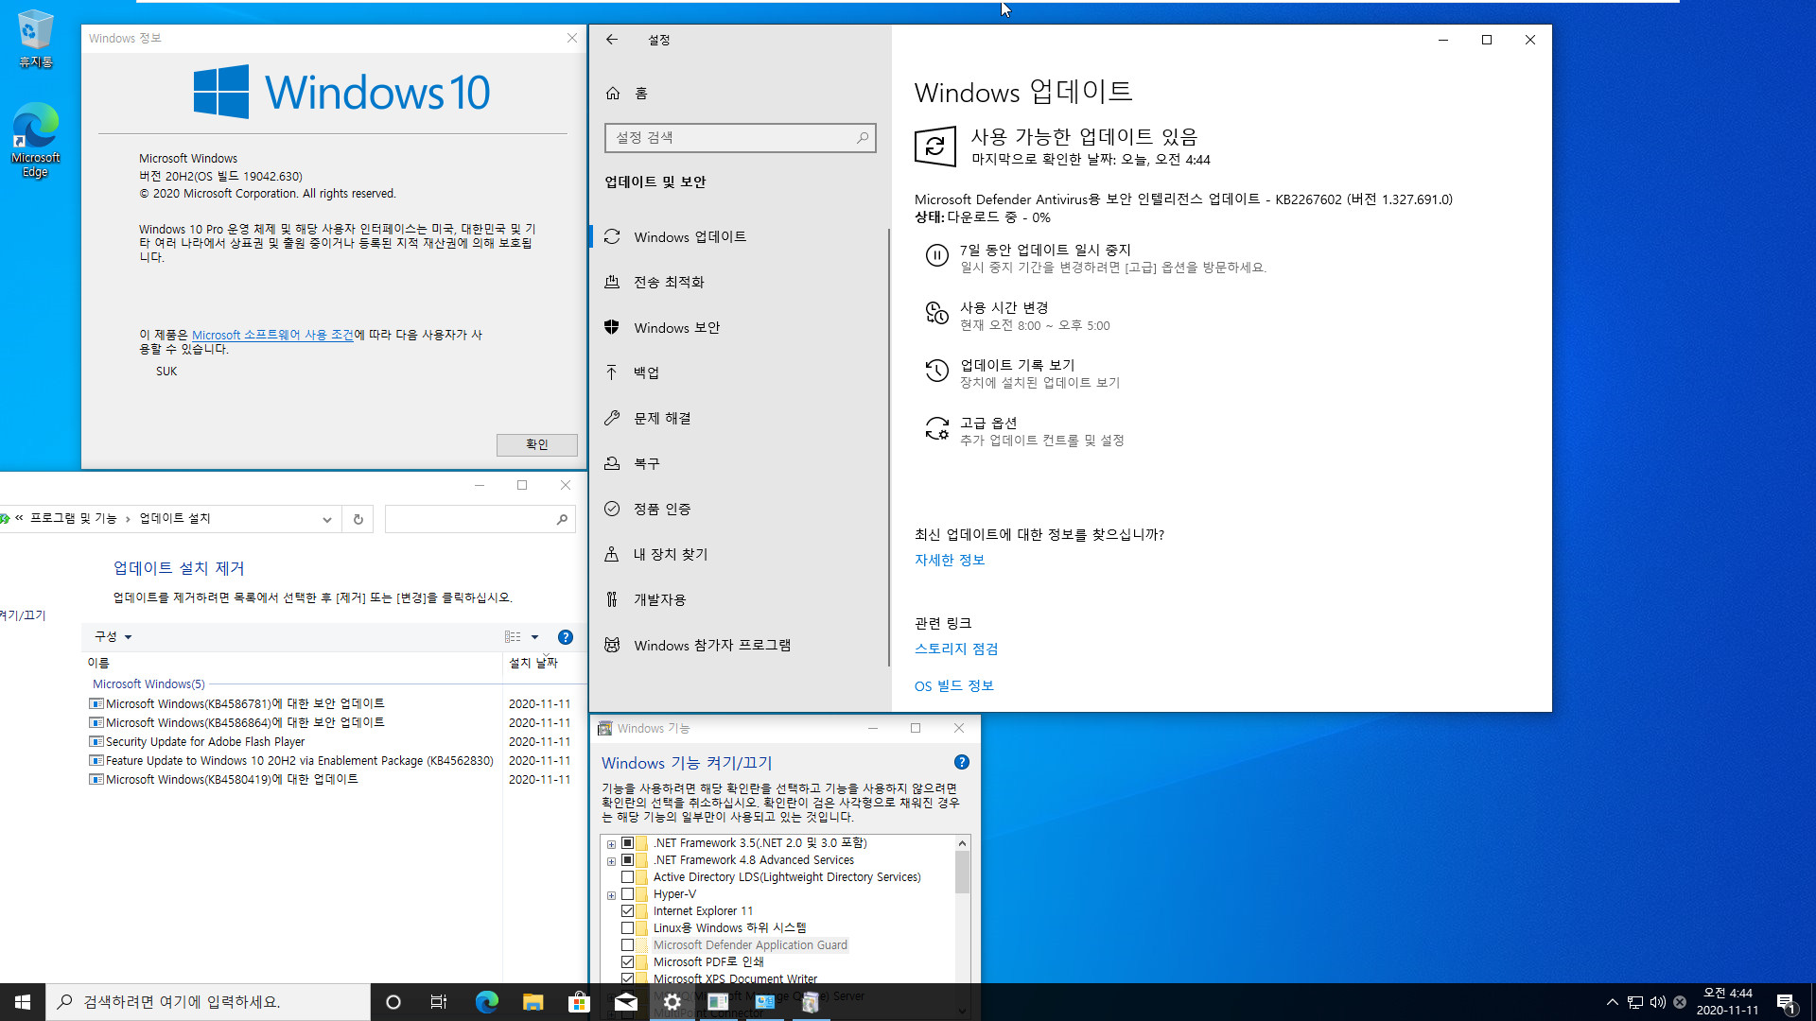Open the address bar history dropdown
Screen dimensions: 1816x1021
click(x=326, y=519)
